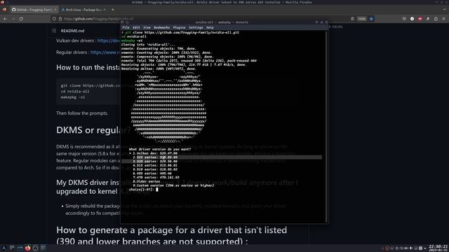The width and height of the screenshot is (449, 252).
Task: Open Konsole Settings menu
Action: pyautogui.click(x=196, y=27)
